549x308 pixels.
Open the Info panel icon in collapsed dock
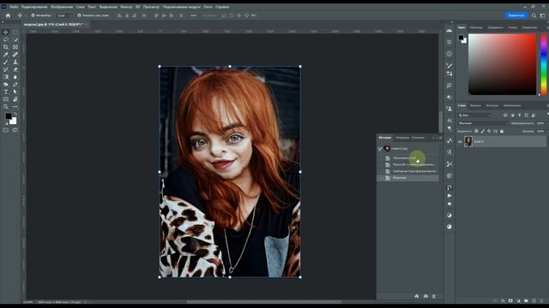coord(449,54)
